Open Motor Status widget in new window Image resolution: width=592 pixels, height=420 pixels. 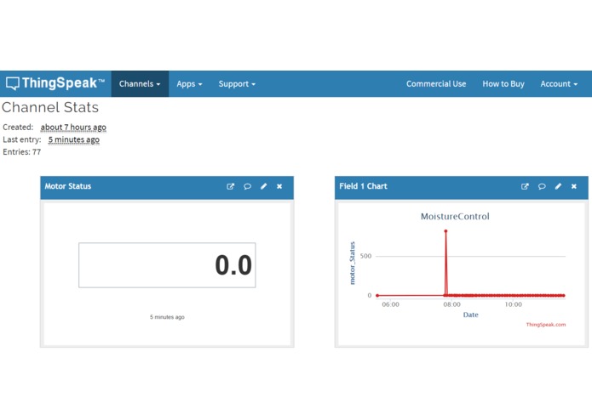pyautogui.click(x=230, y=186)
